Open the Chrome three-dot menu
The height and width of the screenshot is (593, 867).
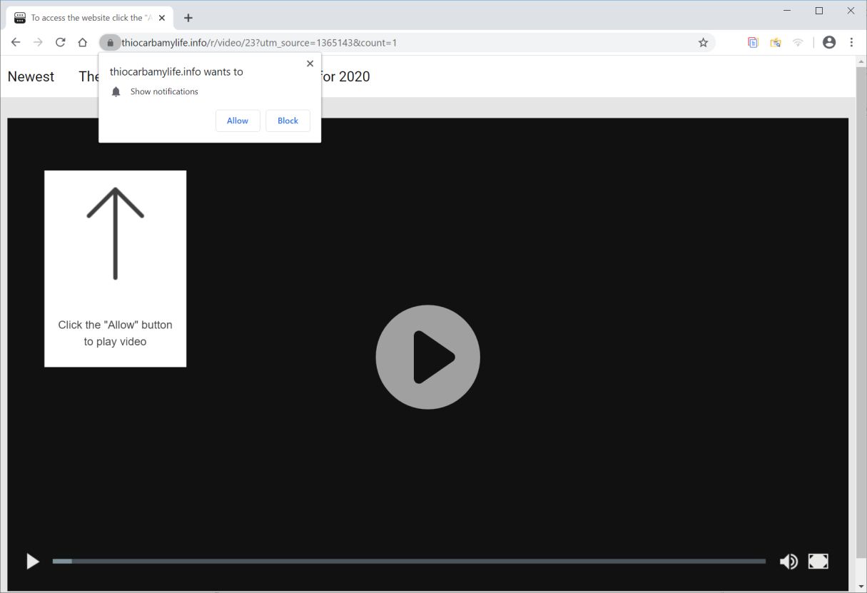[x=851, y=42]
